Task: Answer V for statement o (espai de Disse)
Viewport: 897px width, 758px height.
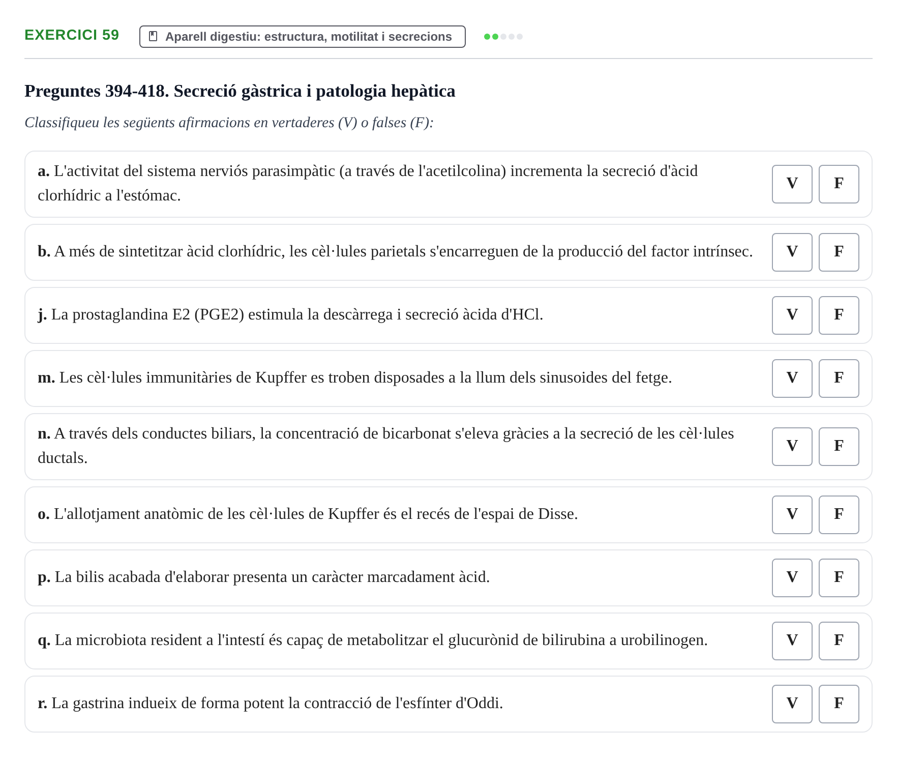Action: click(792, 515)
